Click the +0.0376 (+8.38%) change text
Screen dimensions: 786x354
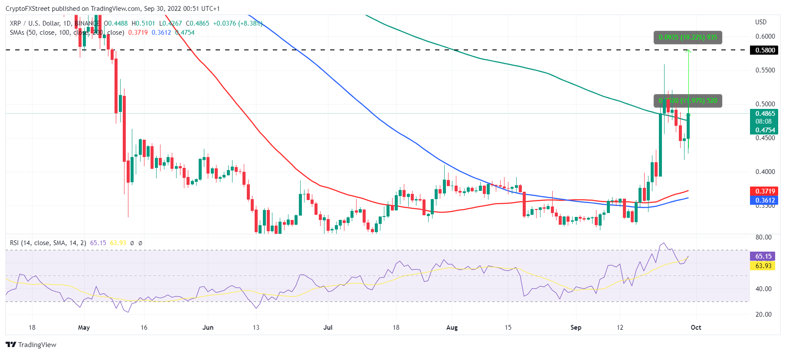tap(238, 23)
